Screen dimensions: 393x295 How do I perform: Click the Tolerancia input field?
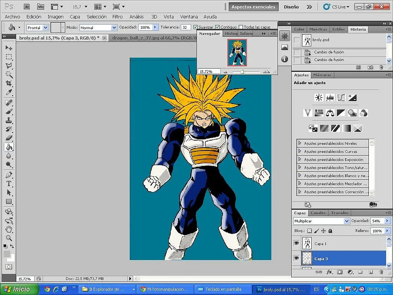pyautogui.click(x=185, y=27)
